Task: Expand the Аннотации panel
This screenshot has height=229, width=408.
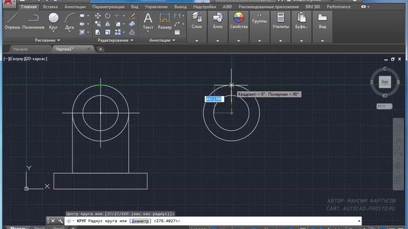Action: pyautogui.click(x=162, y=40)
